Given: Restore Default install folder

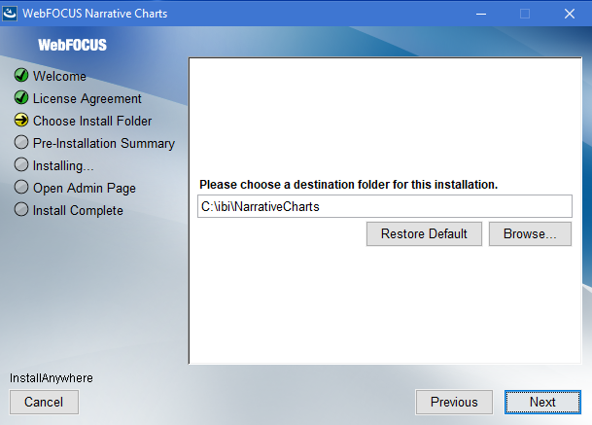Looking at the screenshot, I should (x=424, y=233).
